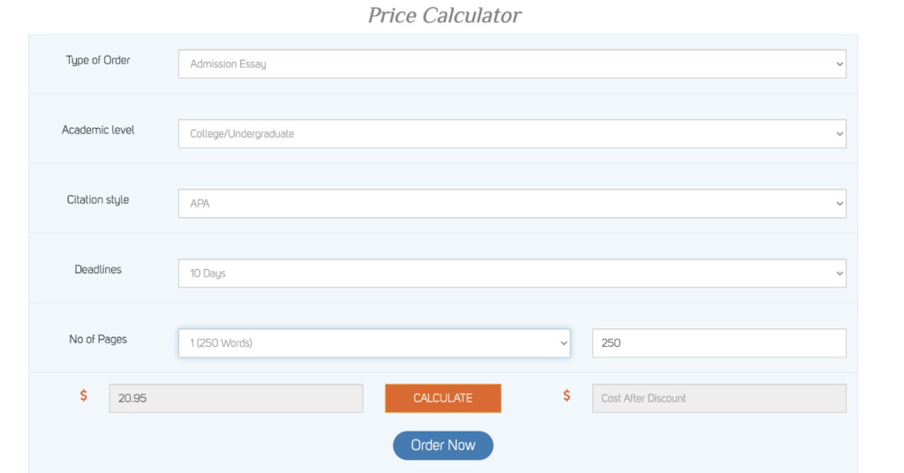904x473 pixels.
Task: Click the Type of Order label
Action: 98,61
